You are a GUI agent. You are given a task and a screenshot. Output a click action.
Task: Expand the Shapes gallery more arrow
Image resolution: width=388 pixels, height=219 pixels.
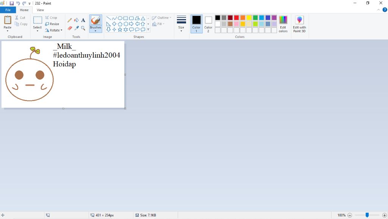coord(148,30)
